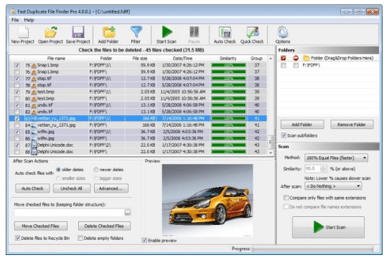Toggle Delete files to Recycle Bin
The width and height of the screenshot is (384, 260).
click(x=18, y=238)
